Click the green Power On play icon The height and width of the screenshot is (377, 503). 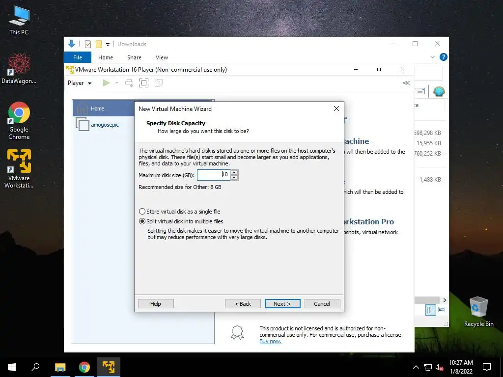tap(106, 83)
